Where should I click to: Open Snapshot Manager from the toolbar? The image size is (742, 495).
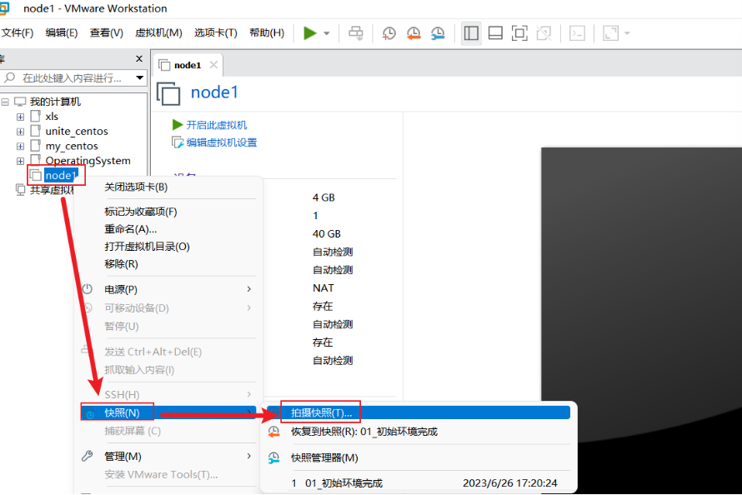[438, 33]
